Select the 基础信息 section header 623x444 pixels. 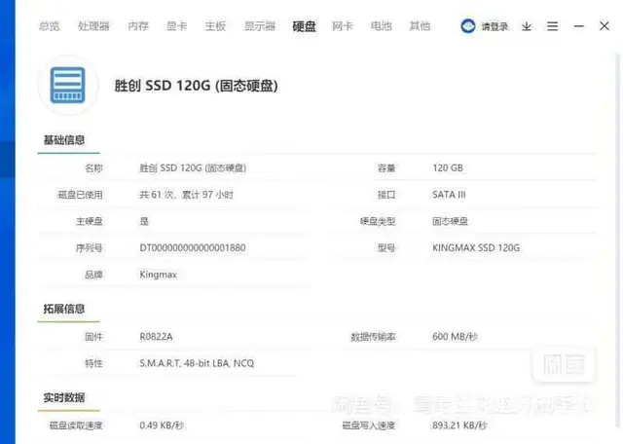coord(64,140)
